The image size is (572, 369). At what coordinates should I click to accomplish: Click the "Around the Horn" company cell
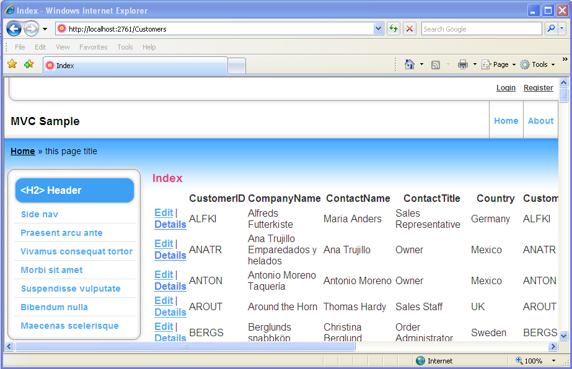tap(283, 306)
